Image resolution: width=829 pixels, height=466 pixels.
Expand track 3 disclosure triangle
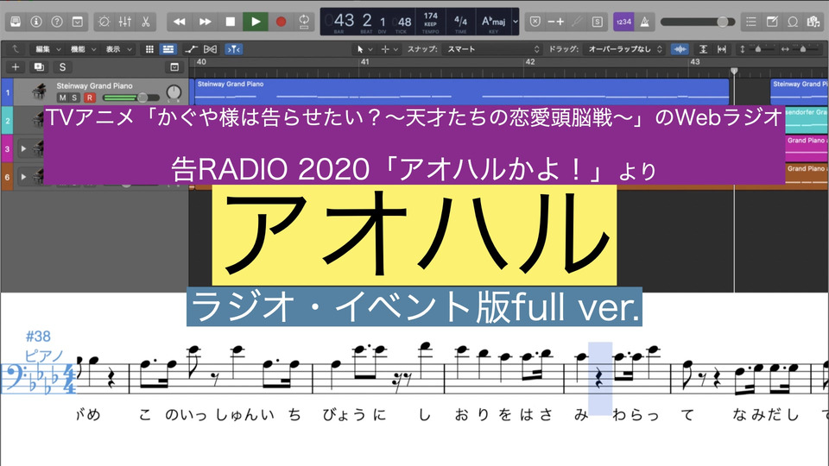pos(23,149)
